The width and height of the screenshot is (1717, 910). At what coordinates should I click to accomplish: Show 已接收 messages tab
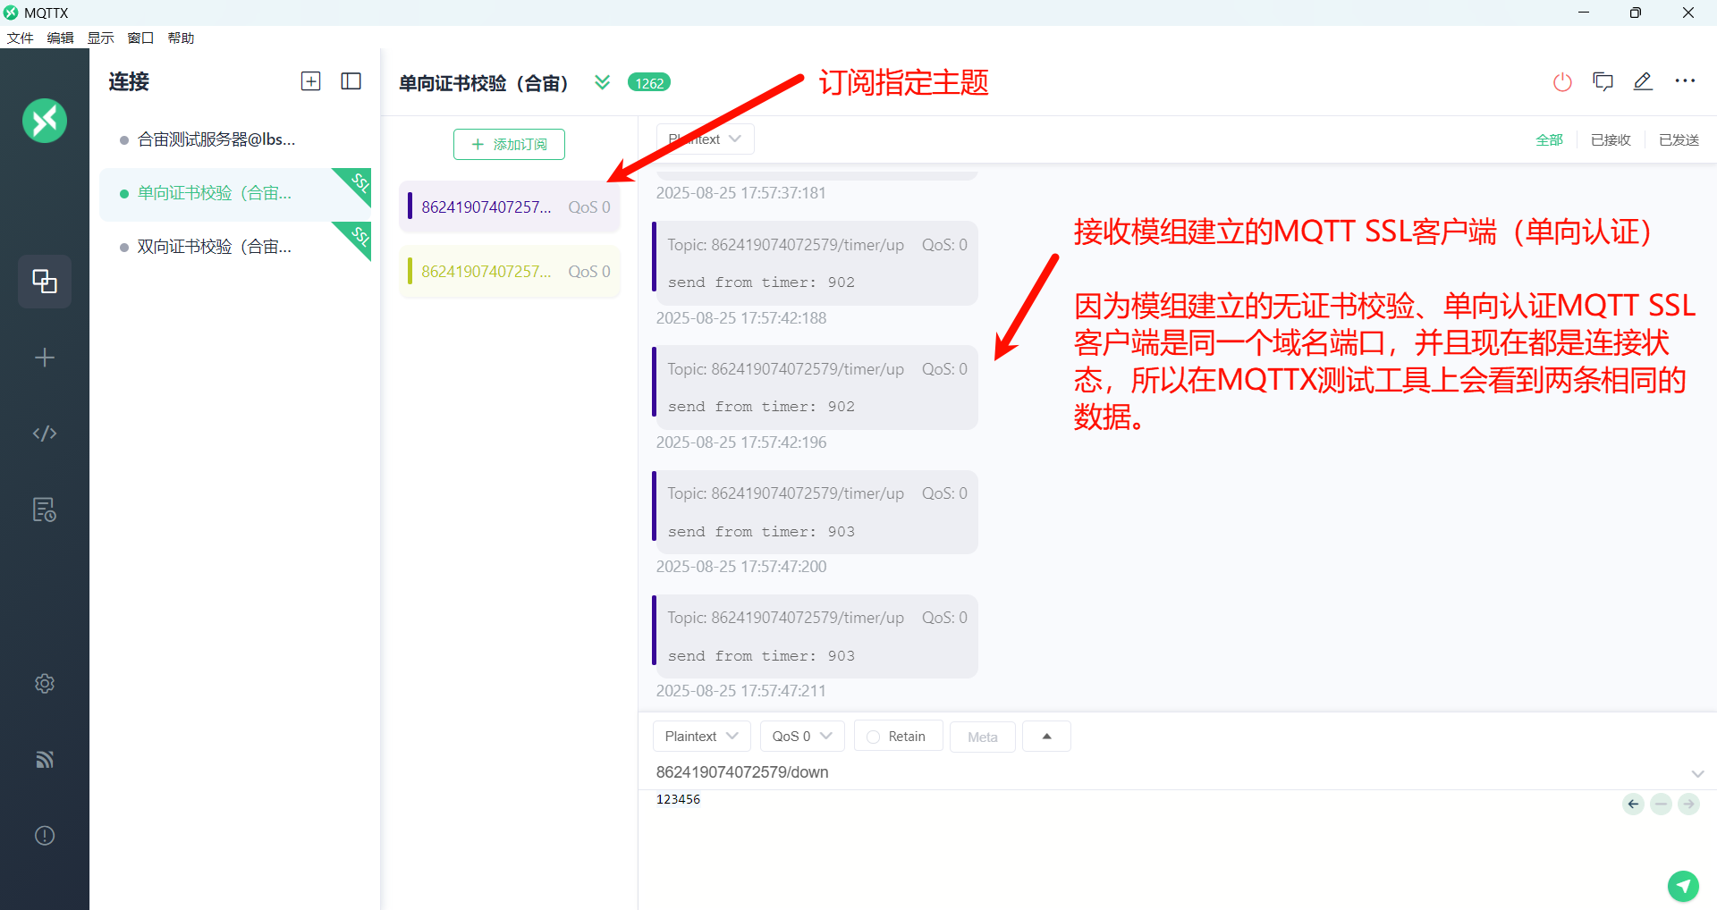pyautogui.click(x=1611, y=139)
